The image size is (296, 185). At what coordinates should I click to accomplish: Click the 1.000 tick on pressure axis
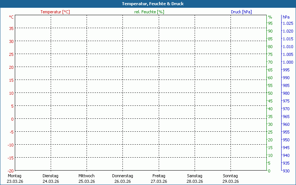288,62
